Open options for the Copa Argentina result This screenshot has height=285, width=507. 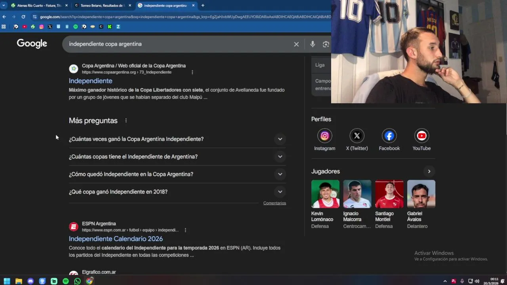pos(192,72)
